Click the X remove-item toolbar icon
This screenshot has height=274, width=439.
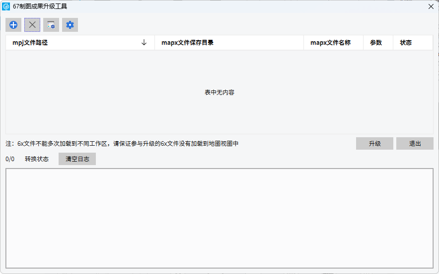point(32,25)
